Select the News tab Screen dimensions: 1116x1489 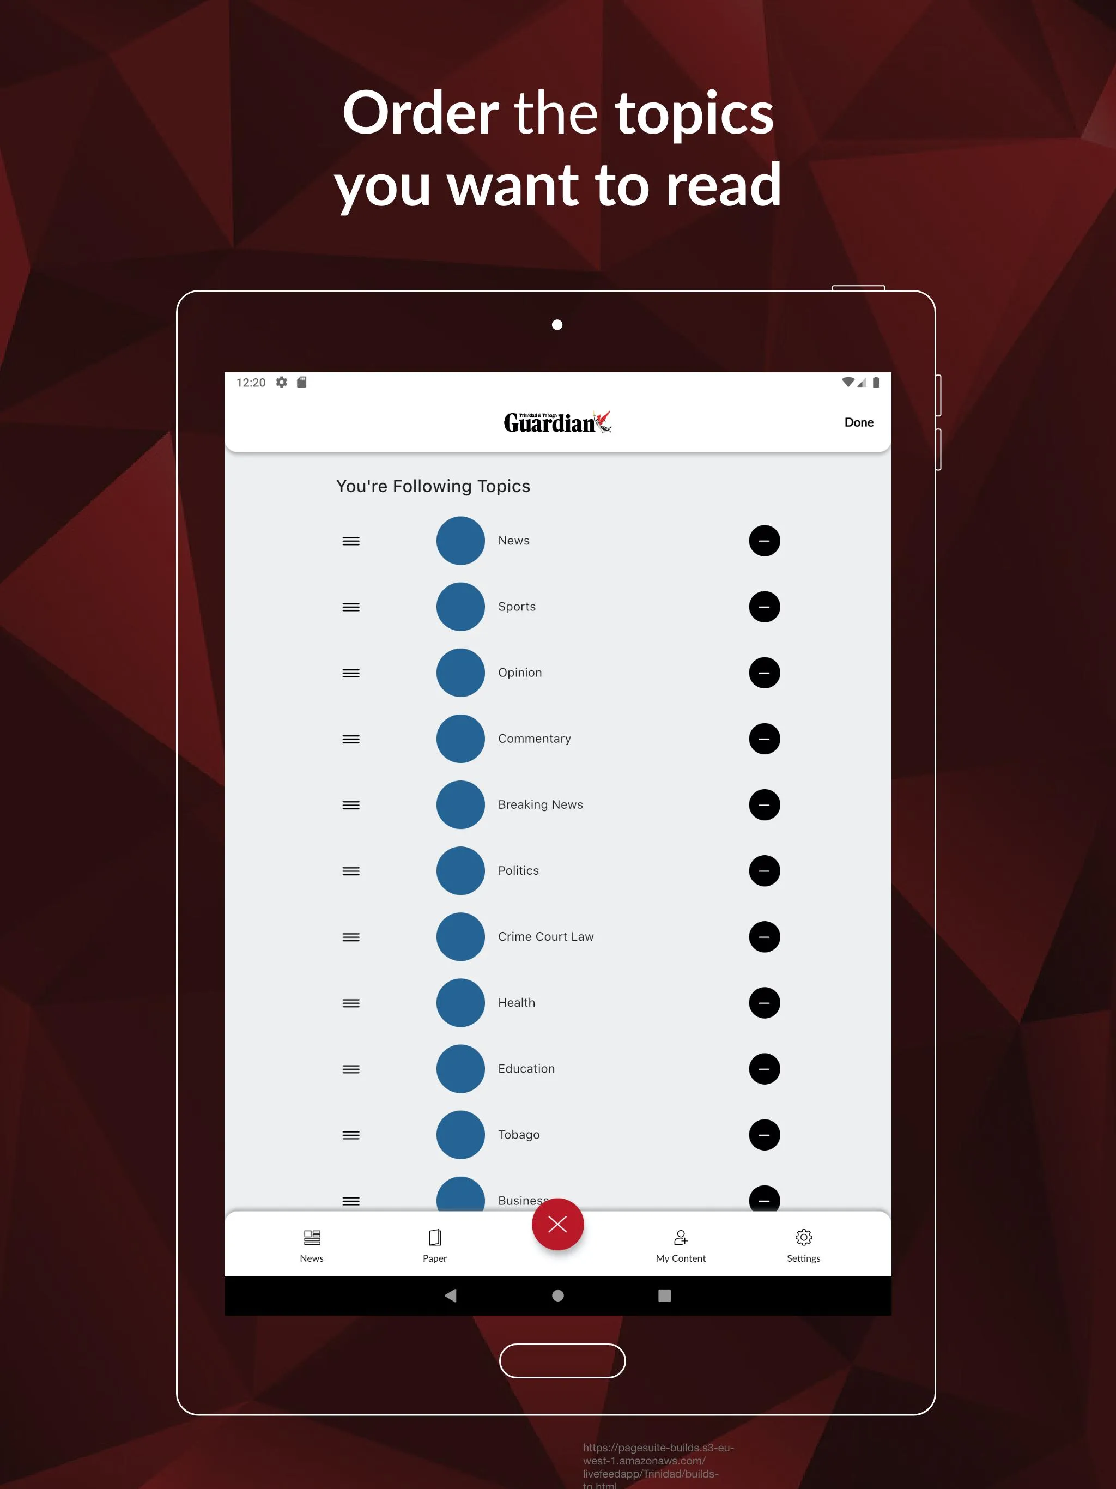point(311,1245)
